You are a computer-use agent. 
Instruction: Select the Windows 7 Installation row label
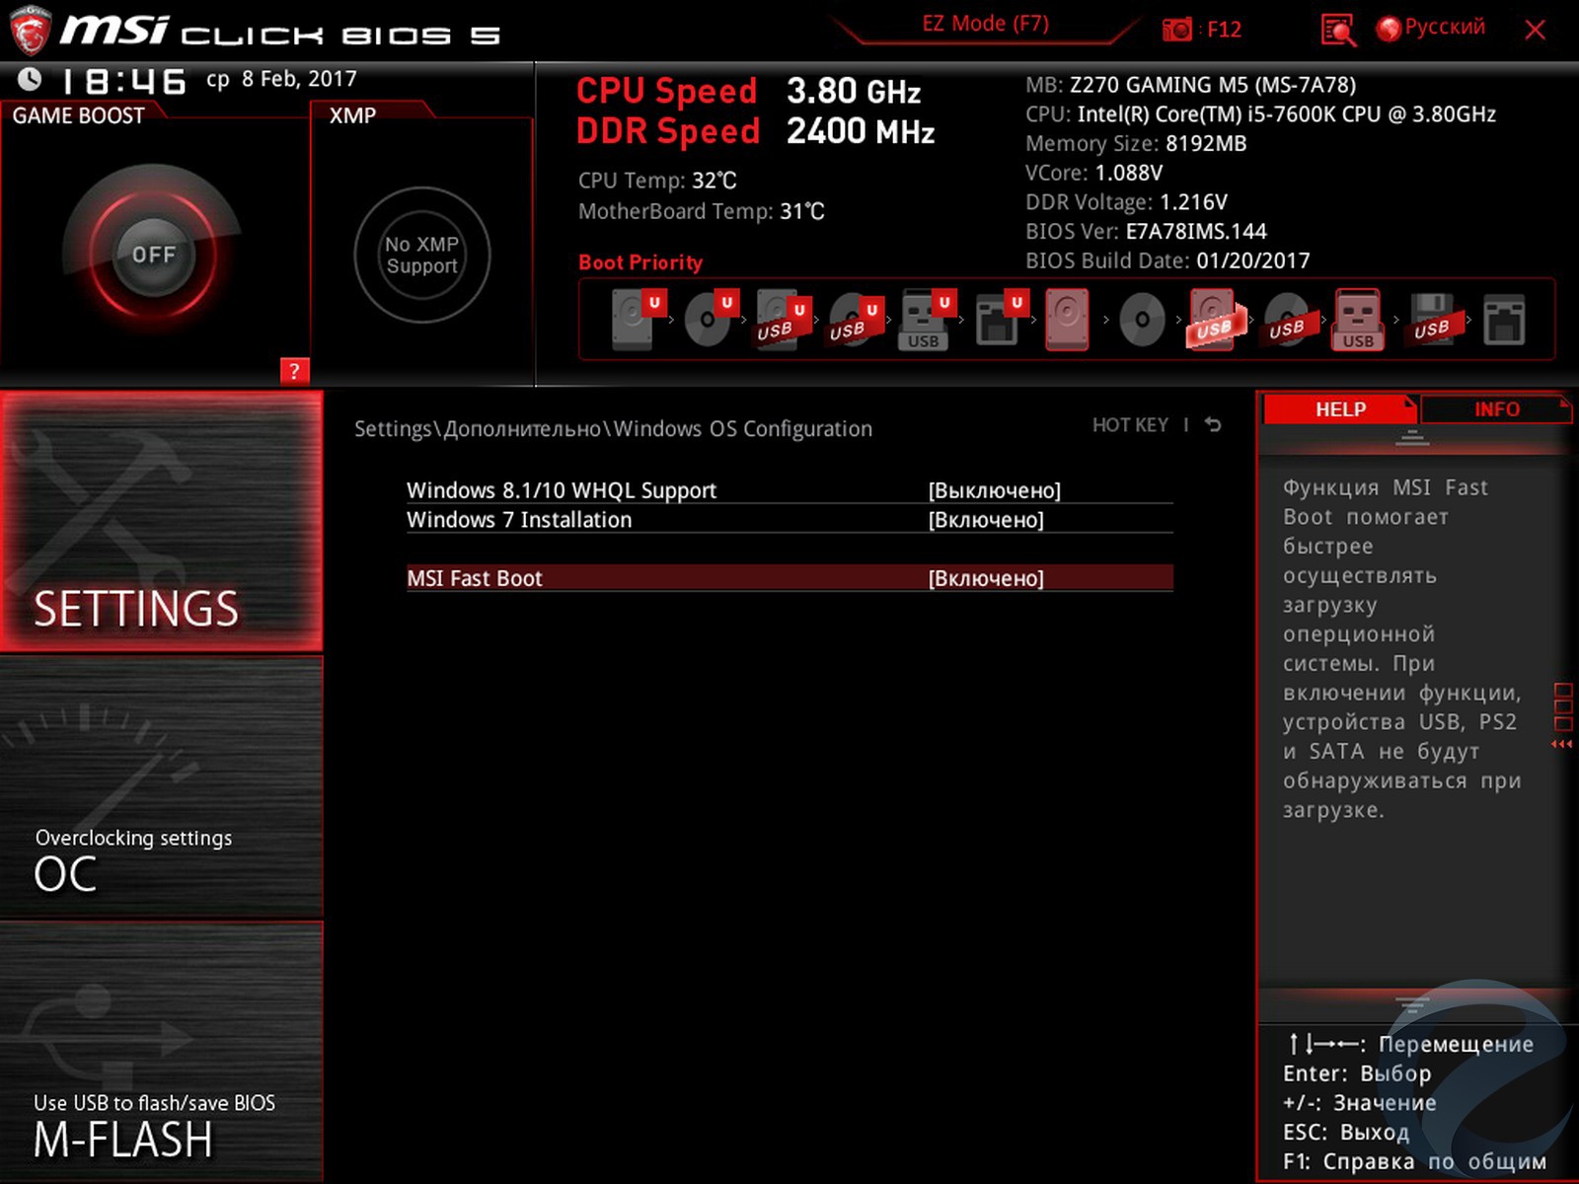(x=519, y=520)
